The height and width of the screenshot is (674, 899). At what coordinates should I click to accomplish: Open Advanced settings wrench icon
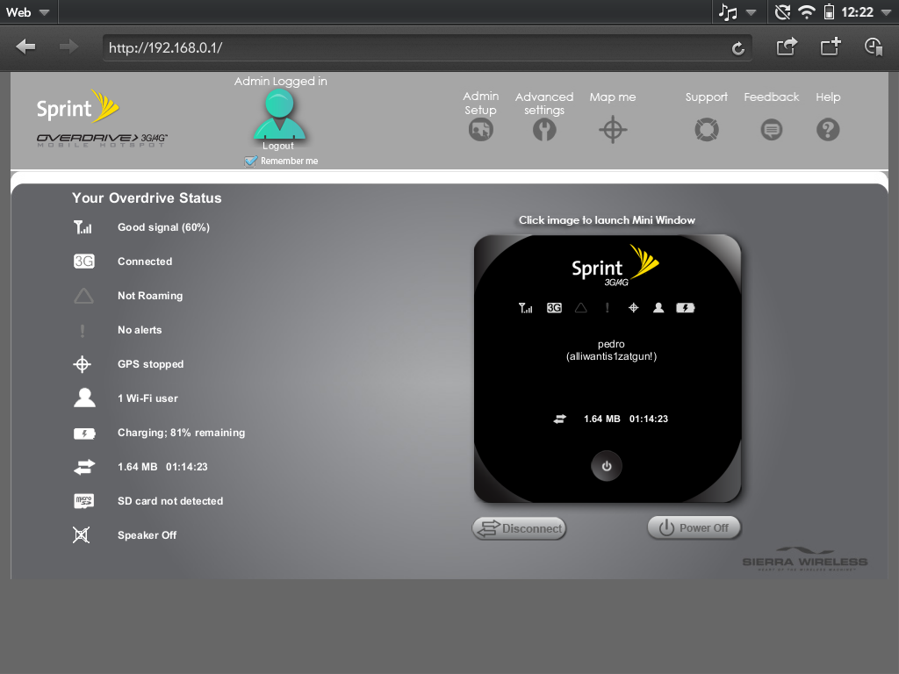click(544, 130)
